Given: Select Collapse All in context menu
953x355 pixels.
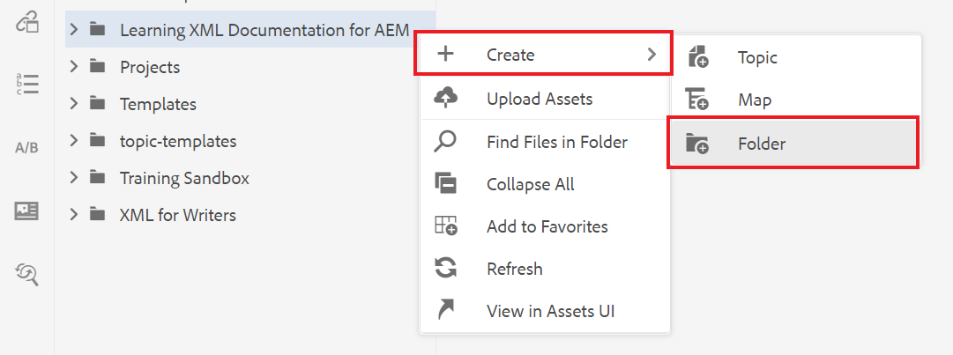Looking at the screenshot, I should coord(530,184).
